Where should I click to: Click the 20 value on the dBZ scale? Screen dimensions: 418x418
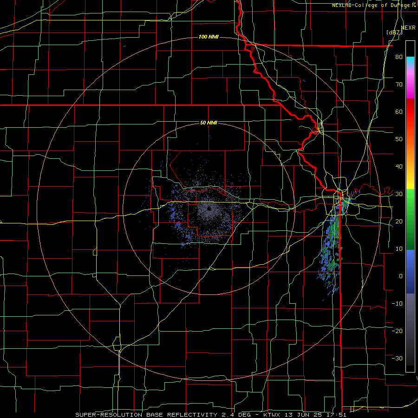coord(399,221)
